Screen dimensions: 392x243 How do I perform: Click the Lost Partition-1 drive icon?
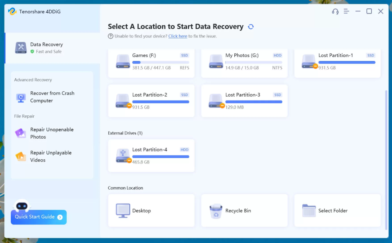tap(309, 62)
